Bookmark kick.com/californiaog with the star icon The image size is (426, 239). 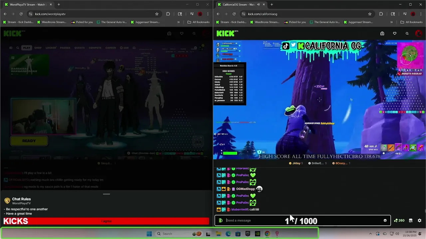tap(369, 14)
